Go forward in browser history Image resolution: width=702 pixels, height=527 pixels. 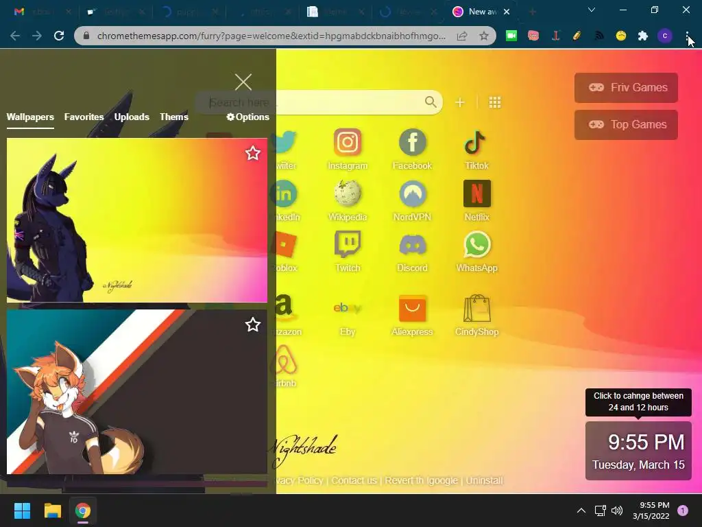pyautogui.click(x=37, y=36)
